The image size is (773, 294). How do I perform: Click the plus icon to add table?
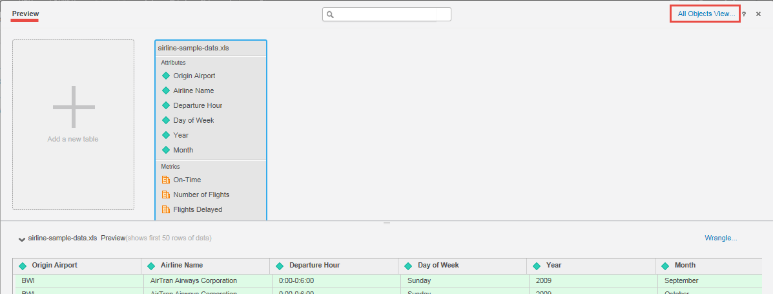point(74,107)
